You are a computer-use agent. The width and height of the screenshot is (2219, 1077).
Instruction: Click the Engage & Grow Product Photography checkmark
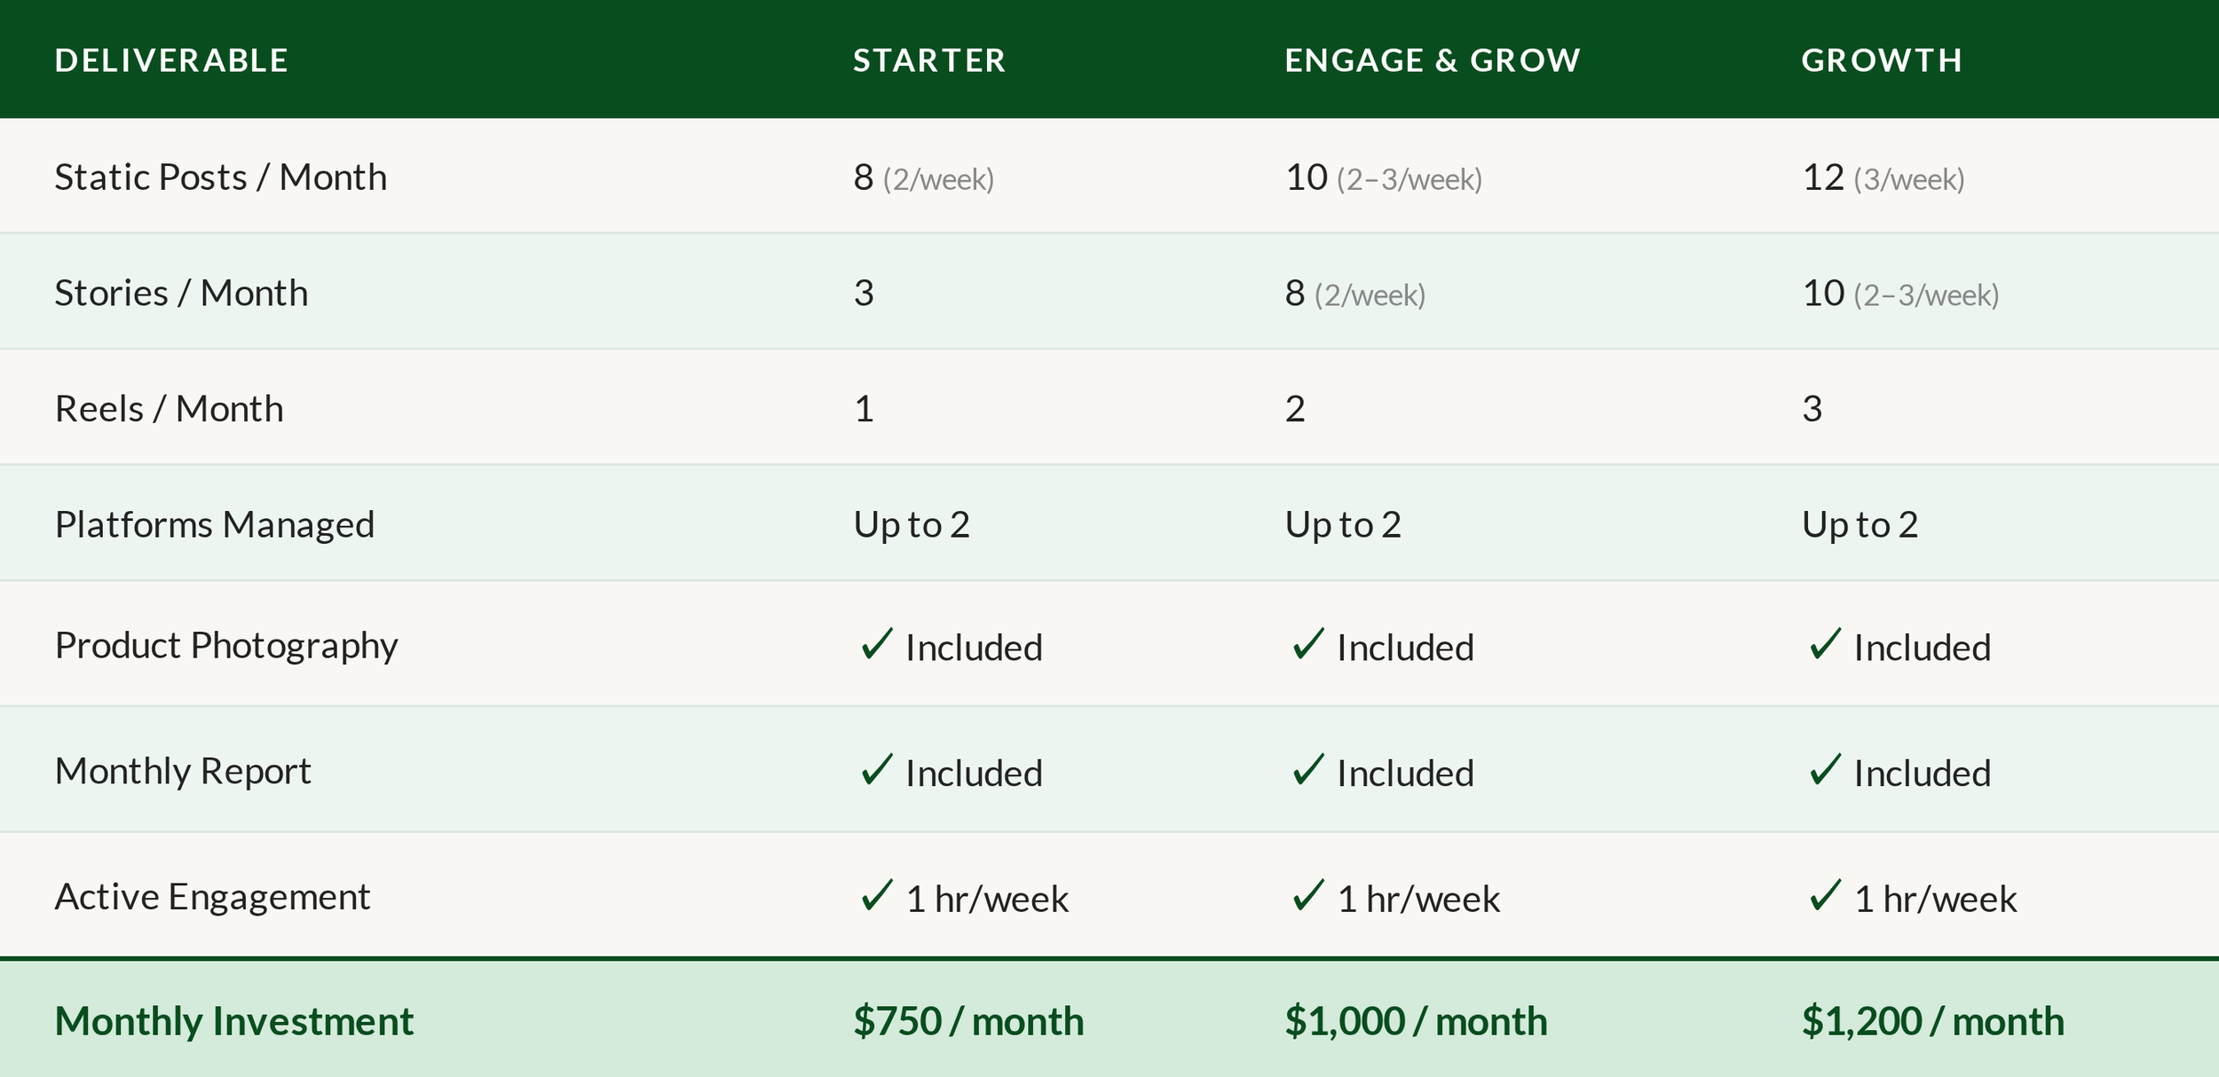point(1307,645)
